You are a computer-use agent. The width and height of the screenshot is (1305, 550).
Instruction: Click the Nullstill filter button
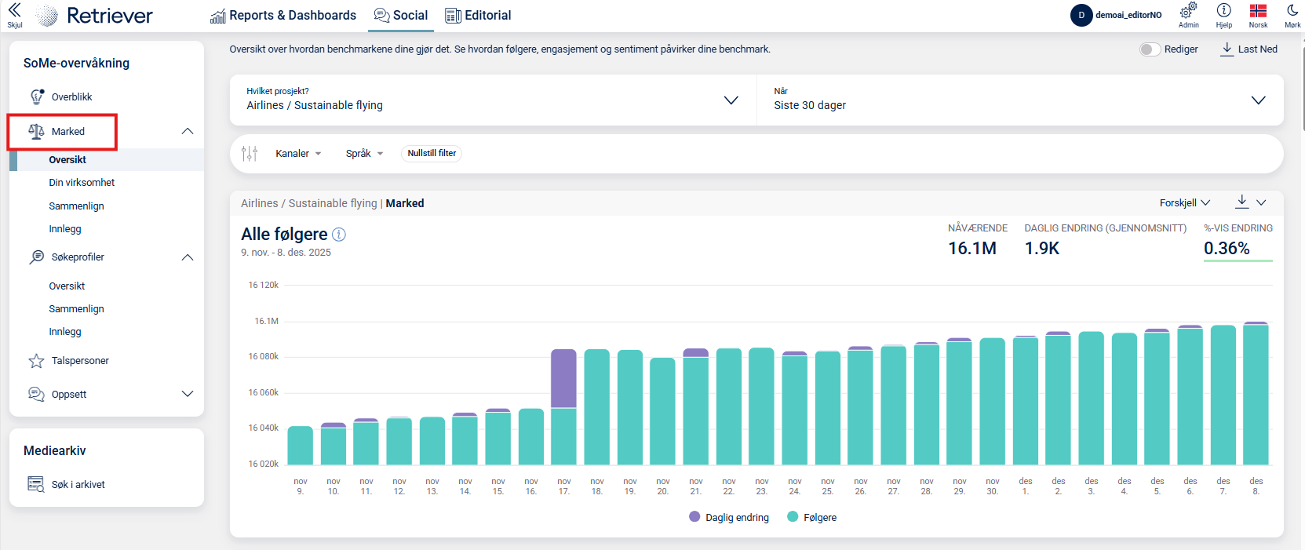click(x=432, y=154)
